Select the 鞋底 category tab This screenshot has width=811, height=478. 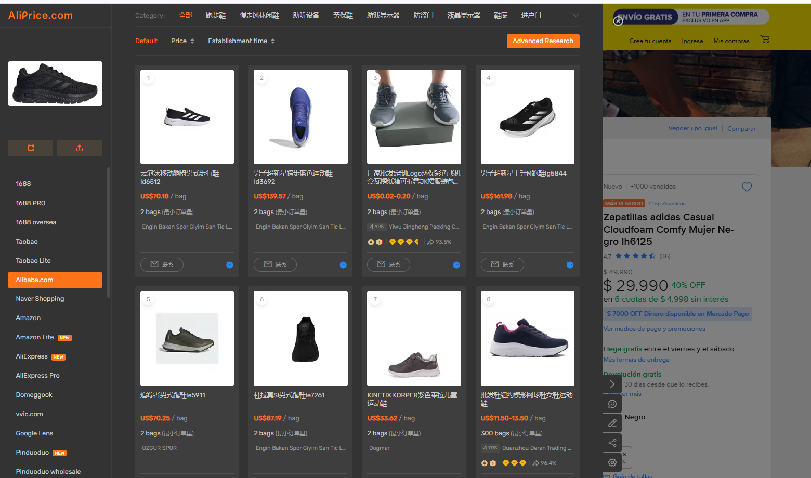click(x=501, y=16)
